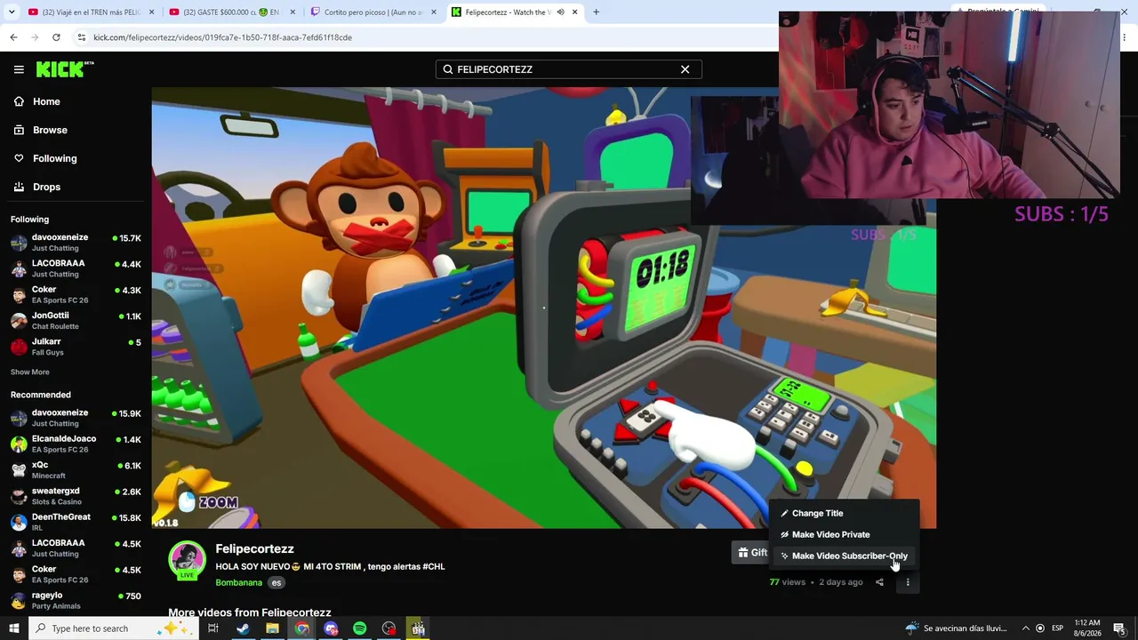This screenshot has height=640, width=1138.
Task: Open the Bombanana category link
Action: pyautogui.click(x=238, y=582)
